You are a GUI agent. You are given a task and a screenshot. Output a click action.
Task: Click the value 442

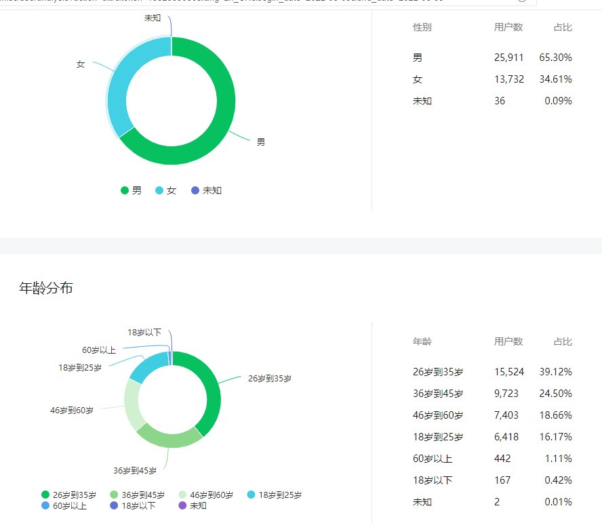pos(502,459)
